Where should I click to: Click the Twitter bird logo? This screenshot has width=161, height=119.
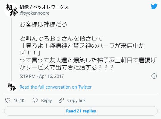click(154, 7)
